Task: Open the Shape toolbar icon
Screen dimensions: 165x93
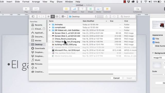Action: 90,9
